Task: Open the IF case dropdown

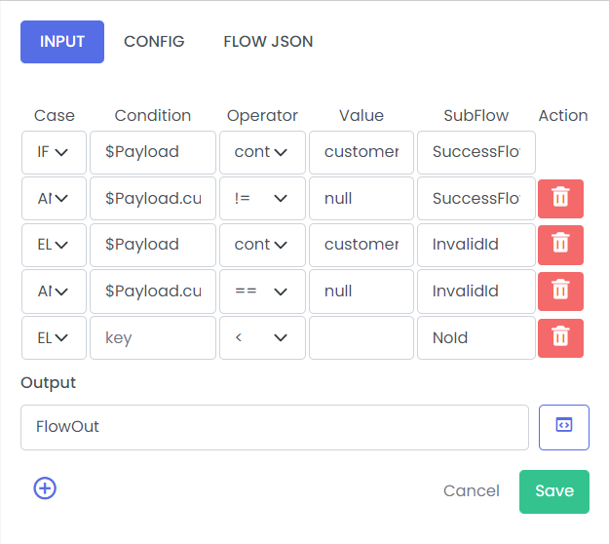Action: pos(54,152)
